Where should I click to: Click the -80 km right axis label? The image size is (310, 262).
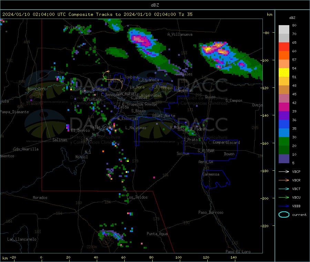pos(267,33)
